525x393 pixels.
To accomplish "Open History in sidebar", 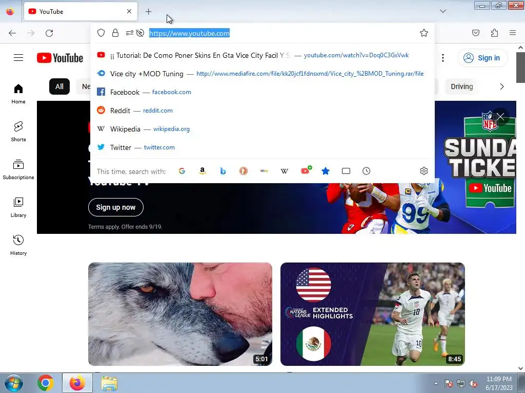I will coord(18,245).
